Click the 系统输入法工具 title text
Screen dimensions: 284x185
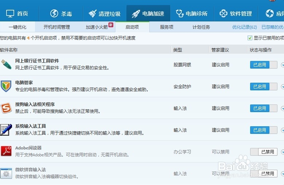click(x=31, y=126)
